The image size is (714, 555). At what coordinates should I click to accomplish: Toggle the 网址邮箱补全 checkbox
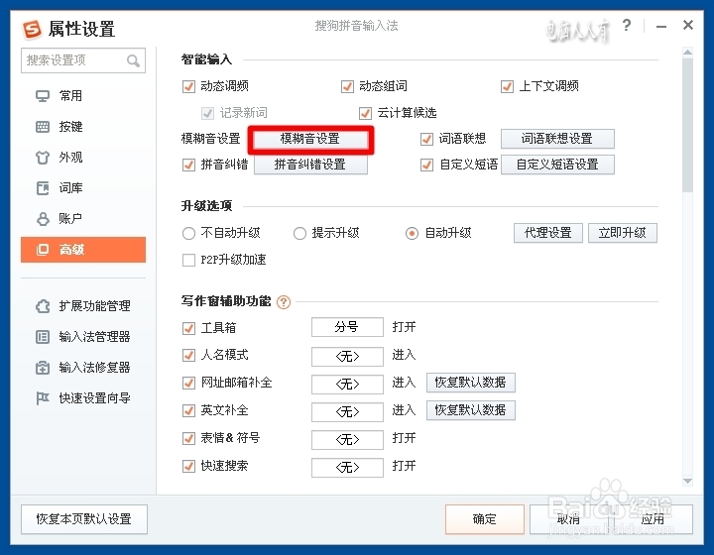click(x=188, y=383)
